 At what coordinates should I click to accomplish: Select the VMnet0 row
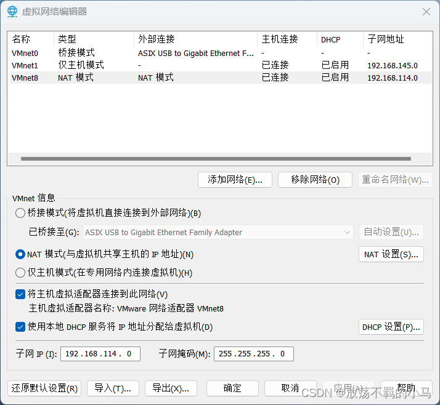tap(221, 53)
